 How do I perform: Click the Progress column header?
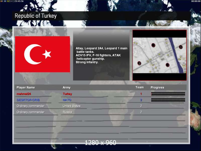click(158, 88)
